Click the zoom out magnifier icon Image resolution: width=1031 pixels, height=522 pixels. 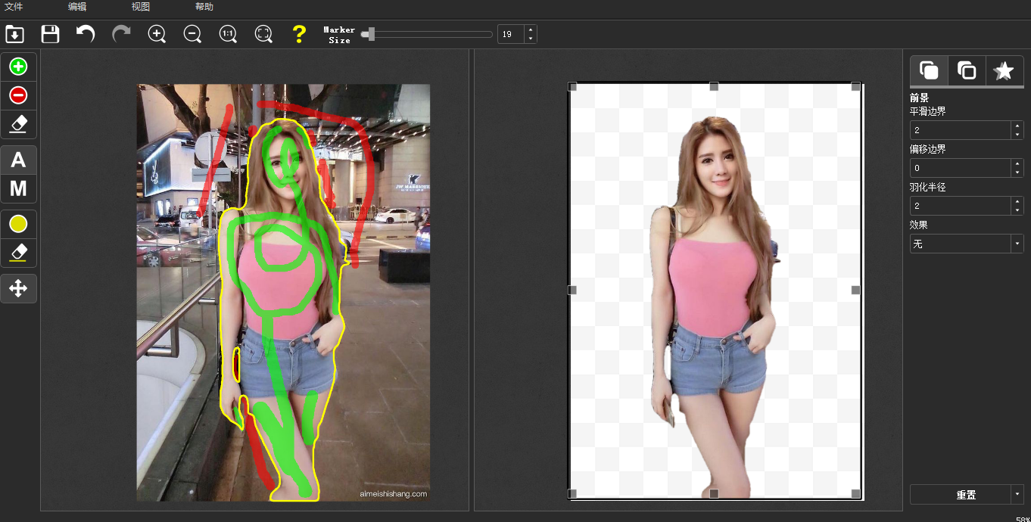pyautogui.click(x=192, y=34)
